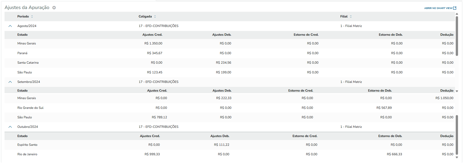The height and width of the screenshot is (164, 463).
Task: Click the Filial column header label
Action: click(344, 16)
